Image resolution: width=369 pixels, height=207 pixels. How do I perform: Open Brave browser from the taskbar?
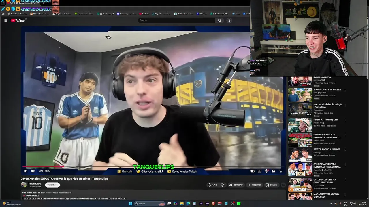(x=213, y=204)
